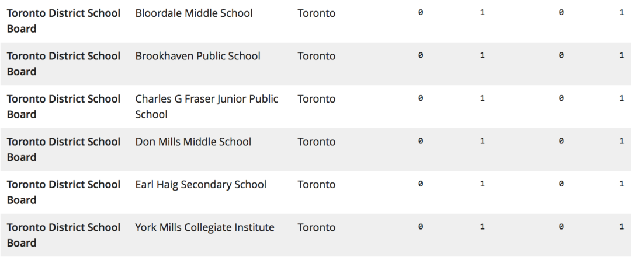The image size is (631, 257).
Task: Click school board name in Charles G Fraser row
Action: click(x=64, y=107)
